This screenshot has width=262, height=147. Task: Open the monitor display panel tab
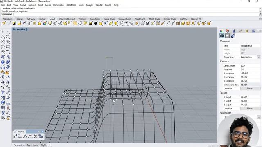tap(253, 31)
